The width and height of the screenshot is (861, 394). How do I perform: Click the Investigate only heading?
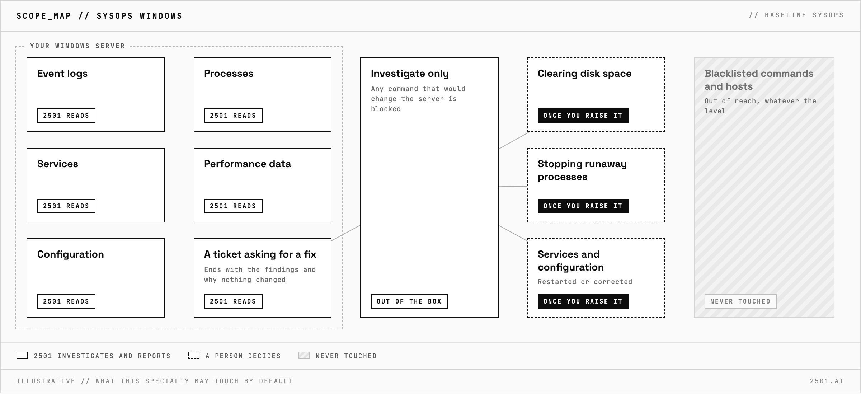pos(410,74)
